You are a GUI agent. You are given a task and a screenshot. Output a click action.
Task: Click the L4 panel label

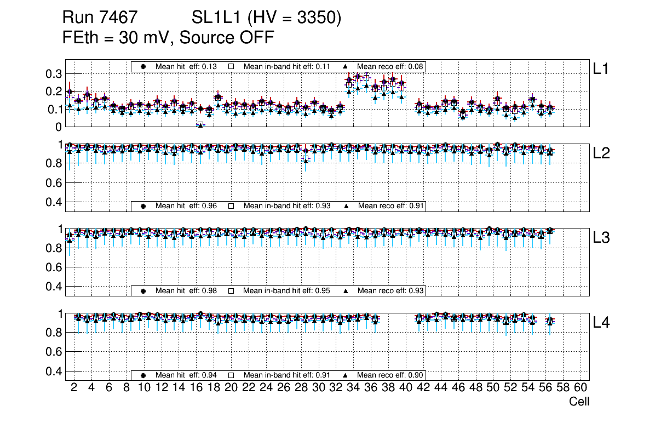point(601,323)
